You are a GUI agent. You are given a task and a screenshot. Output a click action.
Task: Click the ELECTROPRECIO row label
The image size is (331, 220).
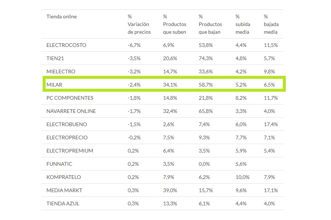coord(67,137)
